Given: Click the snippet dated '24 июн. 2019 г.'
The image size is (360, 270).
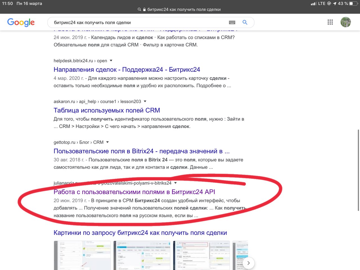Looking at the screenshot, I should pyautogui.click(x=144, y=41).
